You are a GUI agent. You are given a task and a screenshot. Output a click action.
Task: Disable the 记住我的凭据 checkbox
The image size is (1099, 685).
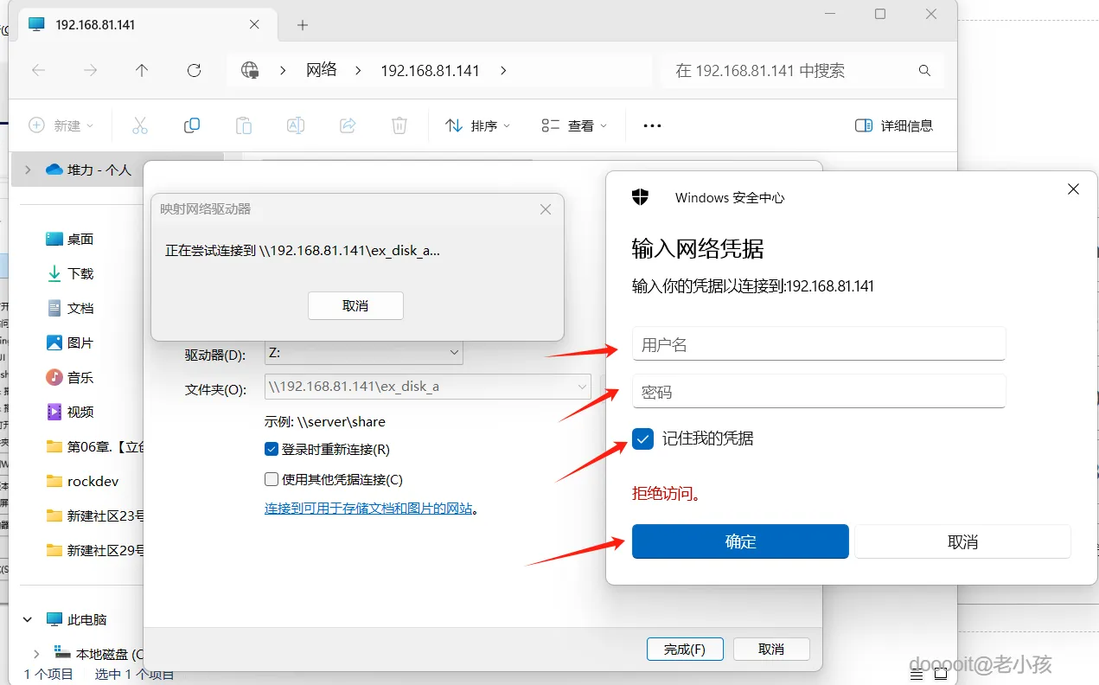pyautogui.click(x=642, y=439)
